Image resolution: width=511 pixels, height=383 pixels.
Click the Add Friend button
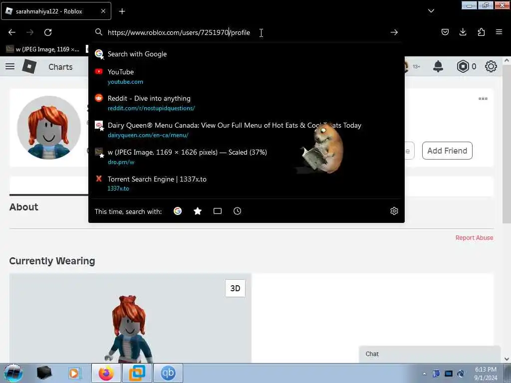(x=447, y=151)
